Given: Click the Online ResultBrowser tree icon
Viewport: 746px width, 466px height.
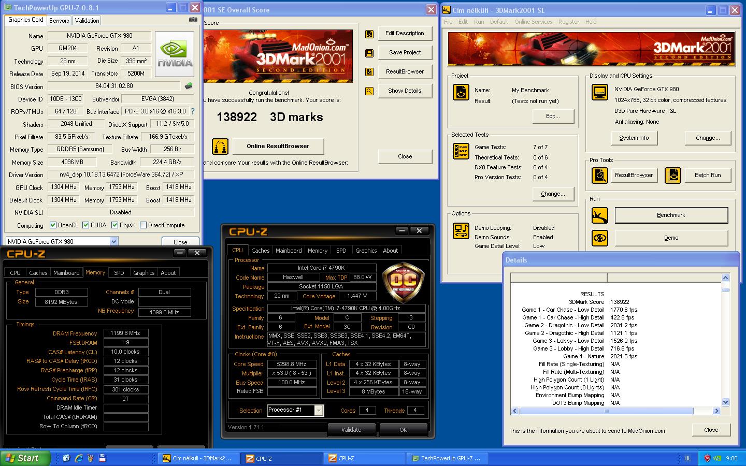Looking at the screenshot, I should 220,147.
